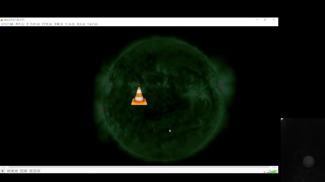Open the extended settings equalizer icon
Screen dimensions: 325x182
[25, 171]
